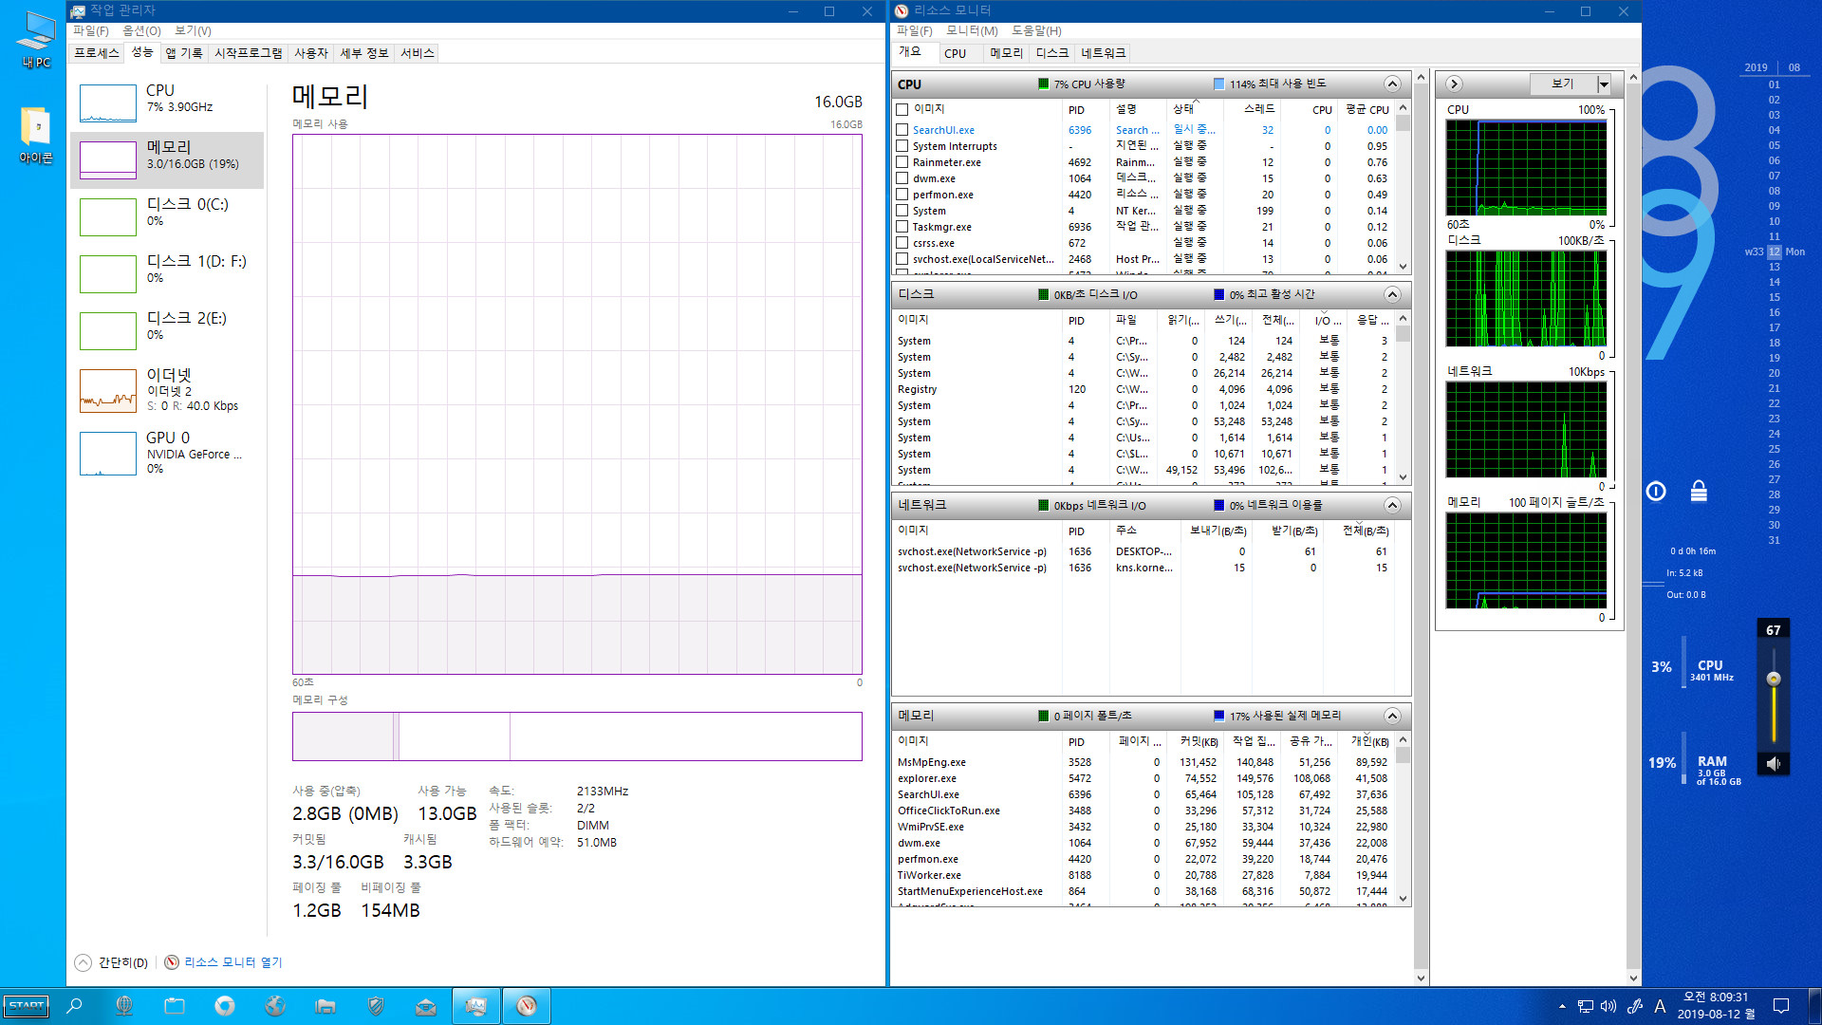Check the Taskmgr.exe checkbox
This screenshot has height=1025, width=1822.
902,227
